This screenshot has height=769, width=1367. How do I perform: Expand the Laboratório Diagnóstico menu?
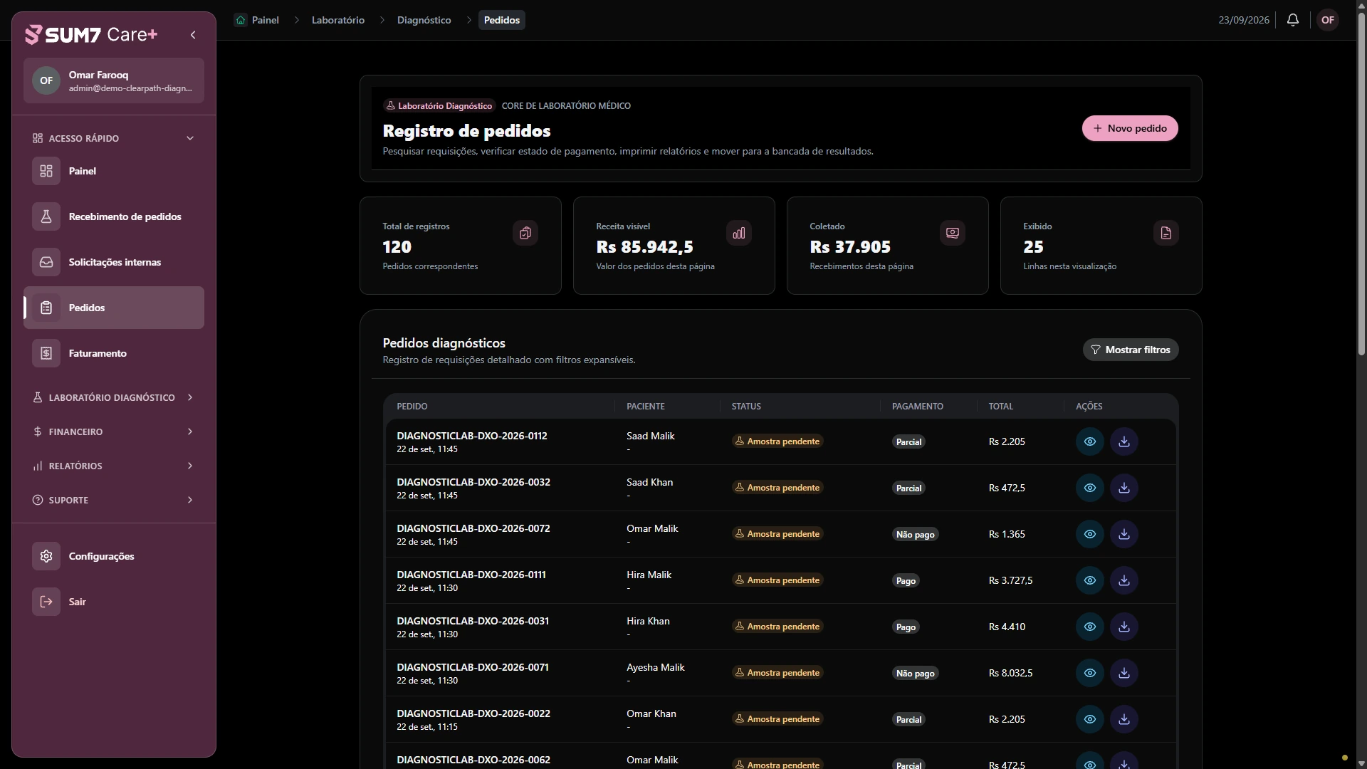click(114, 397)
